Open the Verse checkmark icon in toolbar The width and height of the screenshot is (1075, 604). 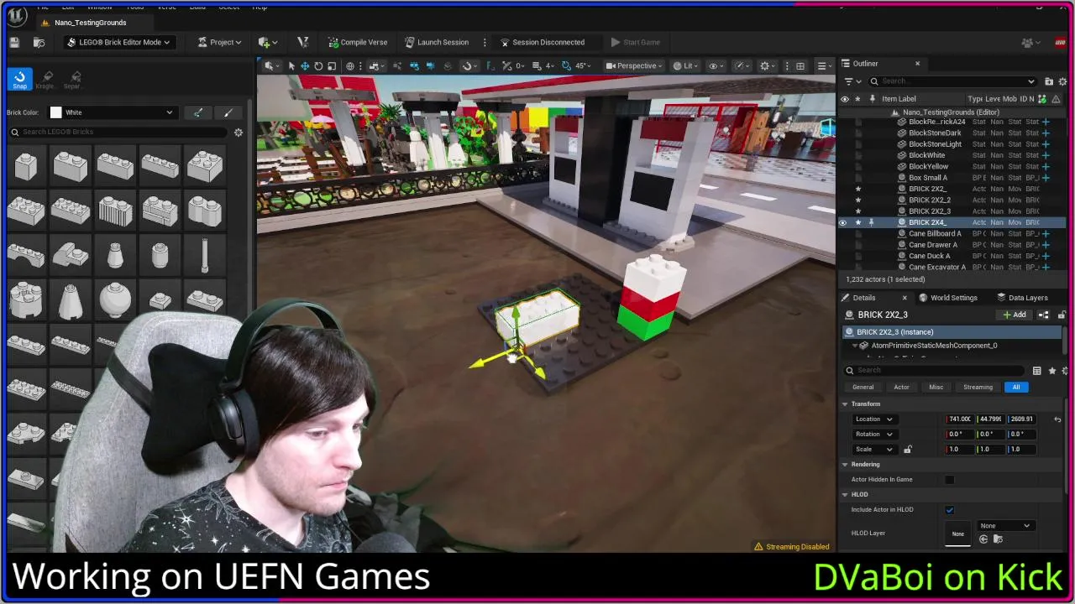point(303,42)
